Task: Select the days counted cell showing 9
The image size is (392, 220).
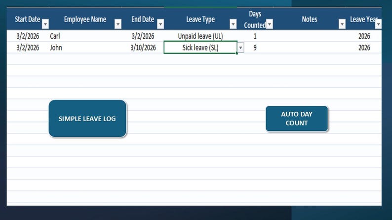Action: pos(255,47)
